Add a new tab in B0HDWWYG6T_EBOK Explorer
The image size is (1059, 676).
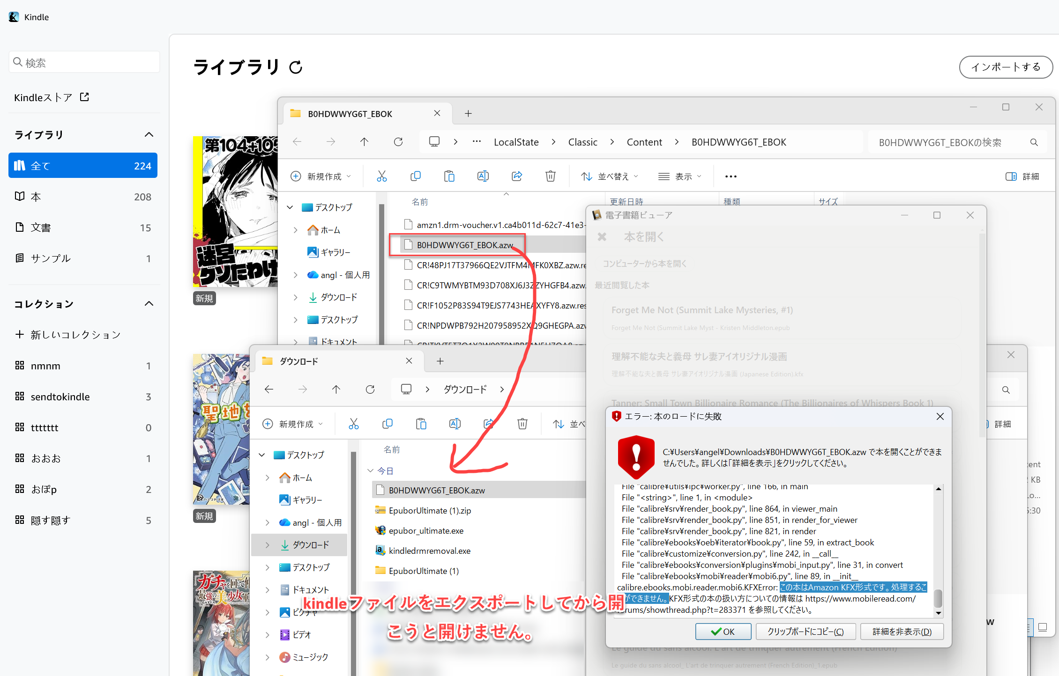pos(468,114)
